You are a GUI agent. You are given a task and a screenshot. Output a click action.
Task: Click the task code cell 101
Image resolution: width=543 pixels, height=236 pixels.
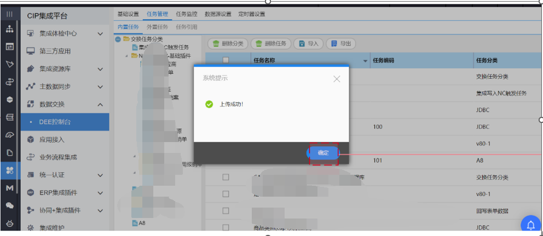pyautogui.click(x=378, y=160)
